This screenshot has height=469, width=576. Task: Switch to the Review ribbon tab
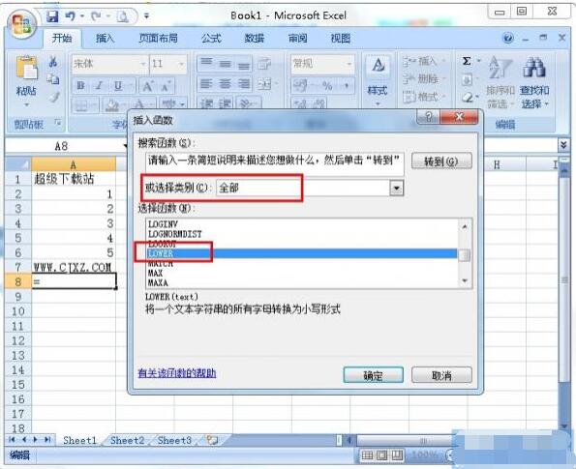click(297, 38)
